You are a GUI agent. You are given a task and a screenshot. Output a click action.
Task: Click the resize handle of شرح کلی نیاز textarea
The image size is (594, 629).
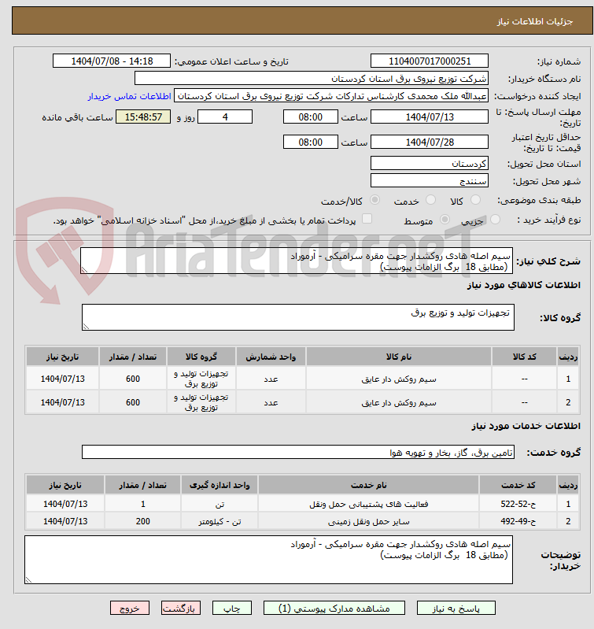click(x=84, y=270)
